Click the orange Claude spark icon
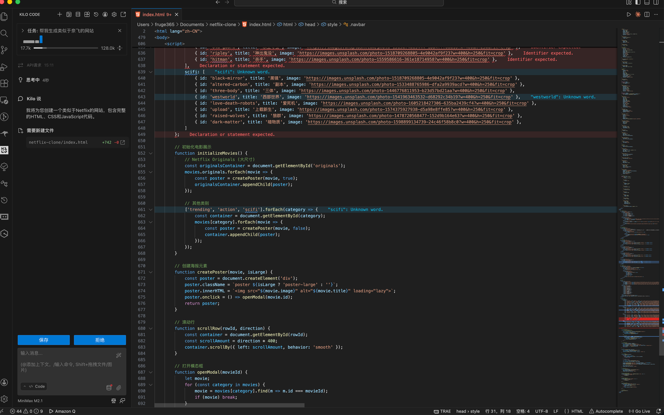The height and width of the screenshot is (415, 664). coord(638,15)
